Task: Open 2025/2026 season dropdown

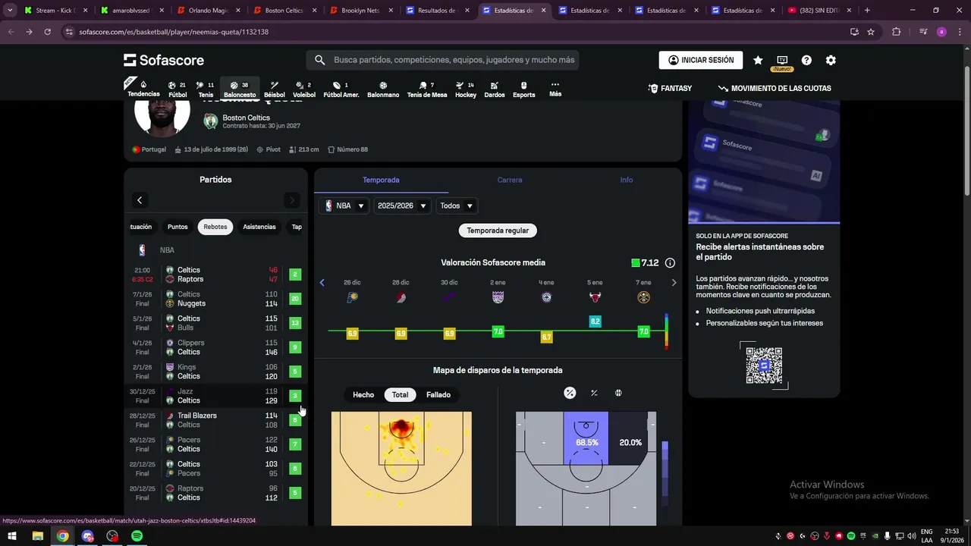Action: pos(402,206)
